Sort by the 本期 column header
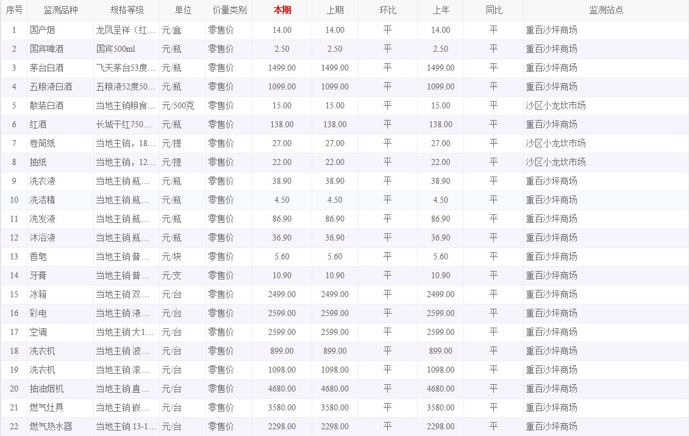 (x=282, y=10)
